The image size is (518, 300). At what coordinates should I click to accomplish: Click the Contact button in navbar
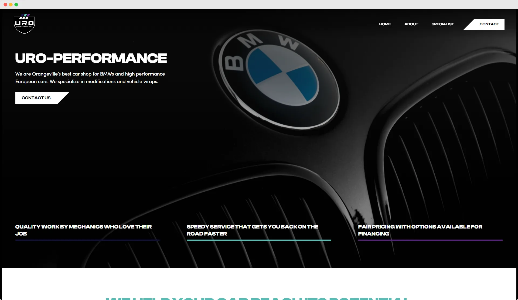(x=484, y=24)
